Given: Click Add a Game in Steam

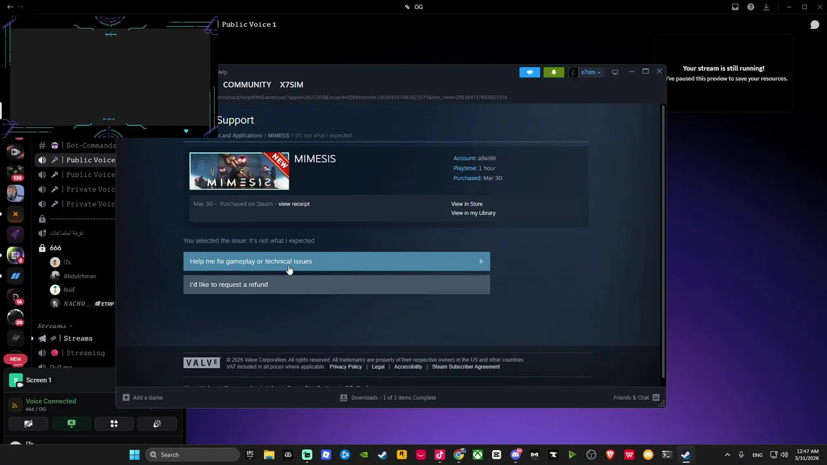Looking at the screenshot, I should point(143,398).
